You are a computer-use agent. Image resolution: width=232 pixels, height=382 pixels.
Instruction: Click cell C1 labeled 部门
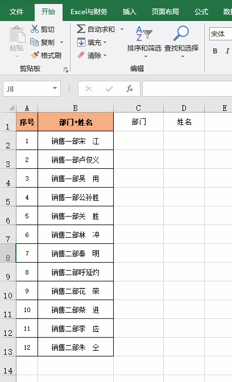point(138,122)
